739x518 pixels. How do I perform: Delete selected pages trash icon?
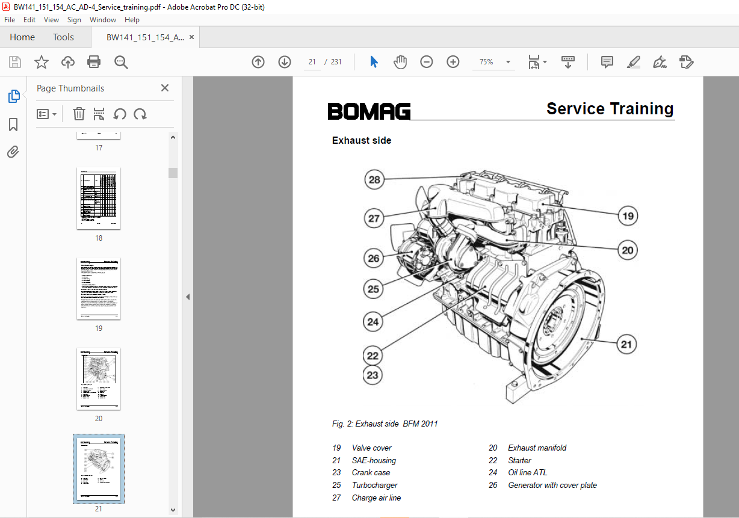coord(79,114)
